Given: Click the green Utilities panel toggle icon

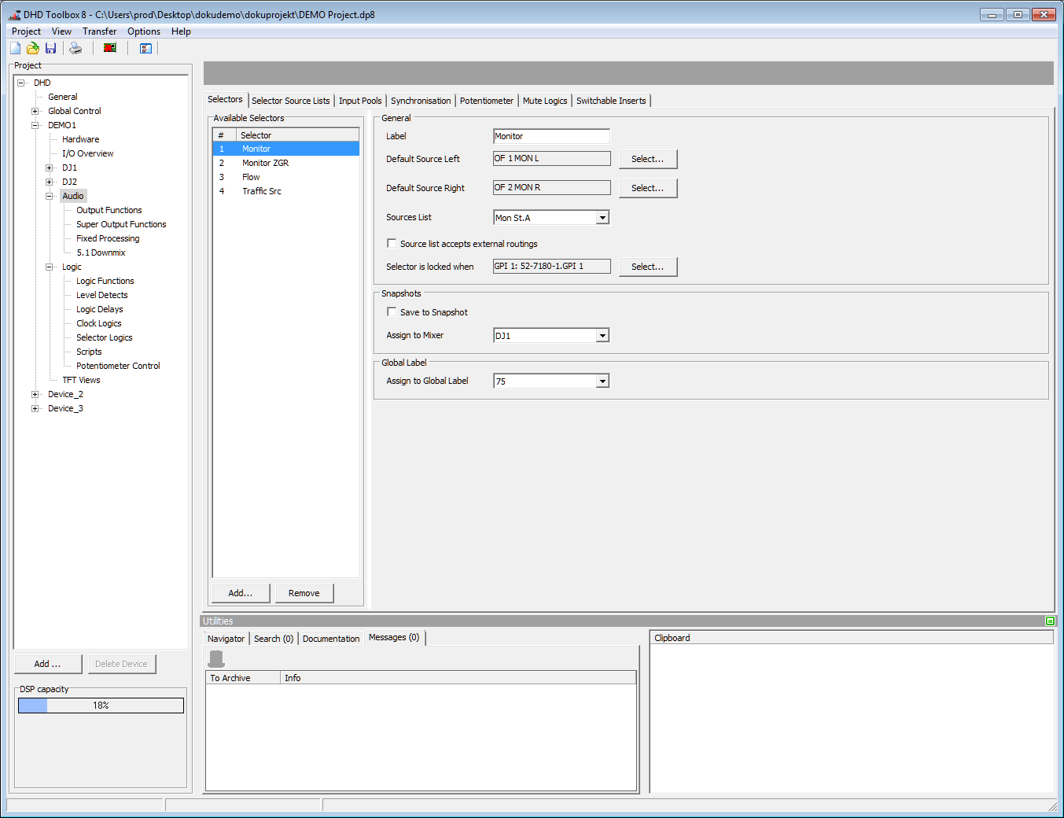Looking at the screenshot, I should tap(1050, 621).
